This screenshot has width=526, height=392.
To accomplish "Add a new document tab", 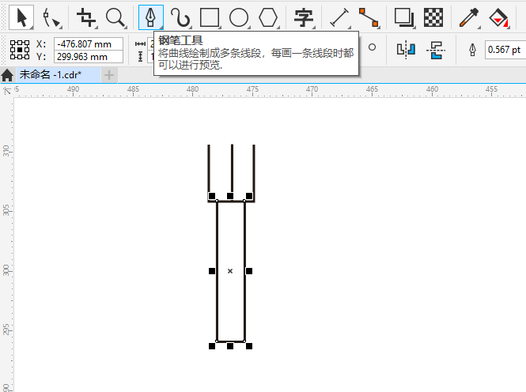I will click(108, 75).
